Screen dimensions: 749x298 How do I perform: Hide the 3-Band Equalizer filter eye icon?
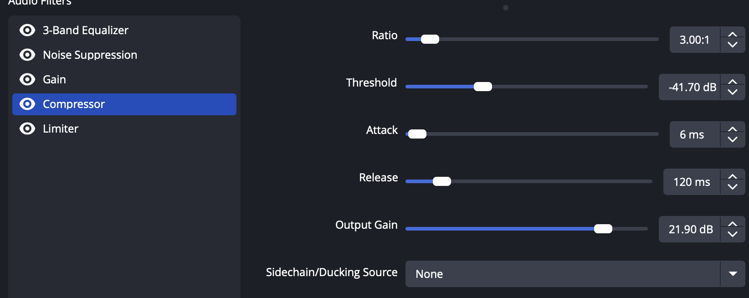click(27, 30)
